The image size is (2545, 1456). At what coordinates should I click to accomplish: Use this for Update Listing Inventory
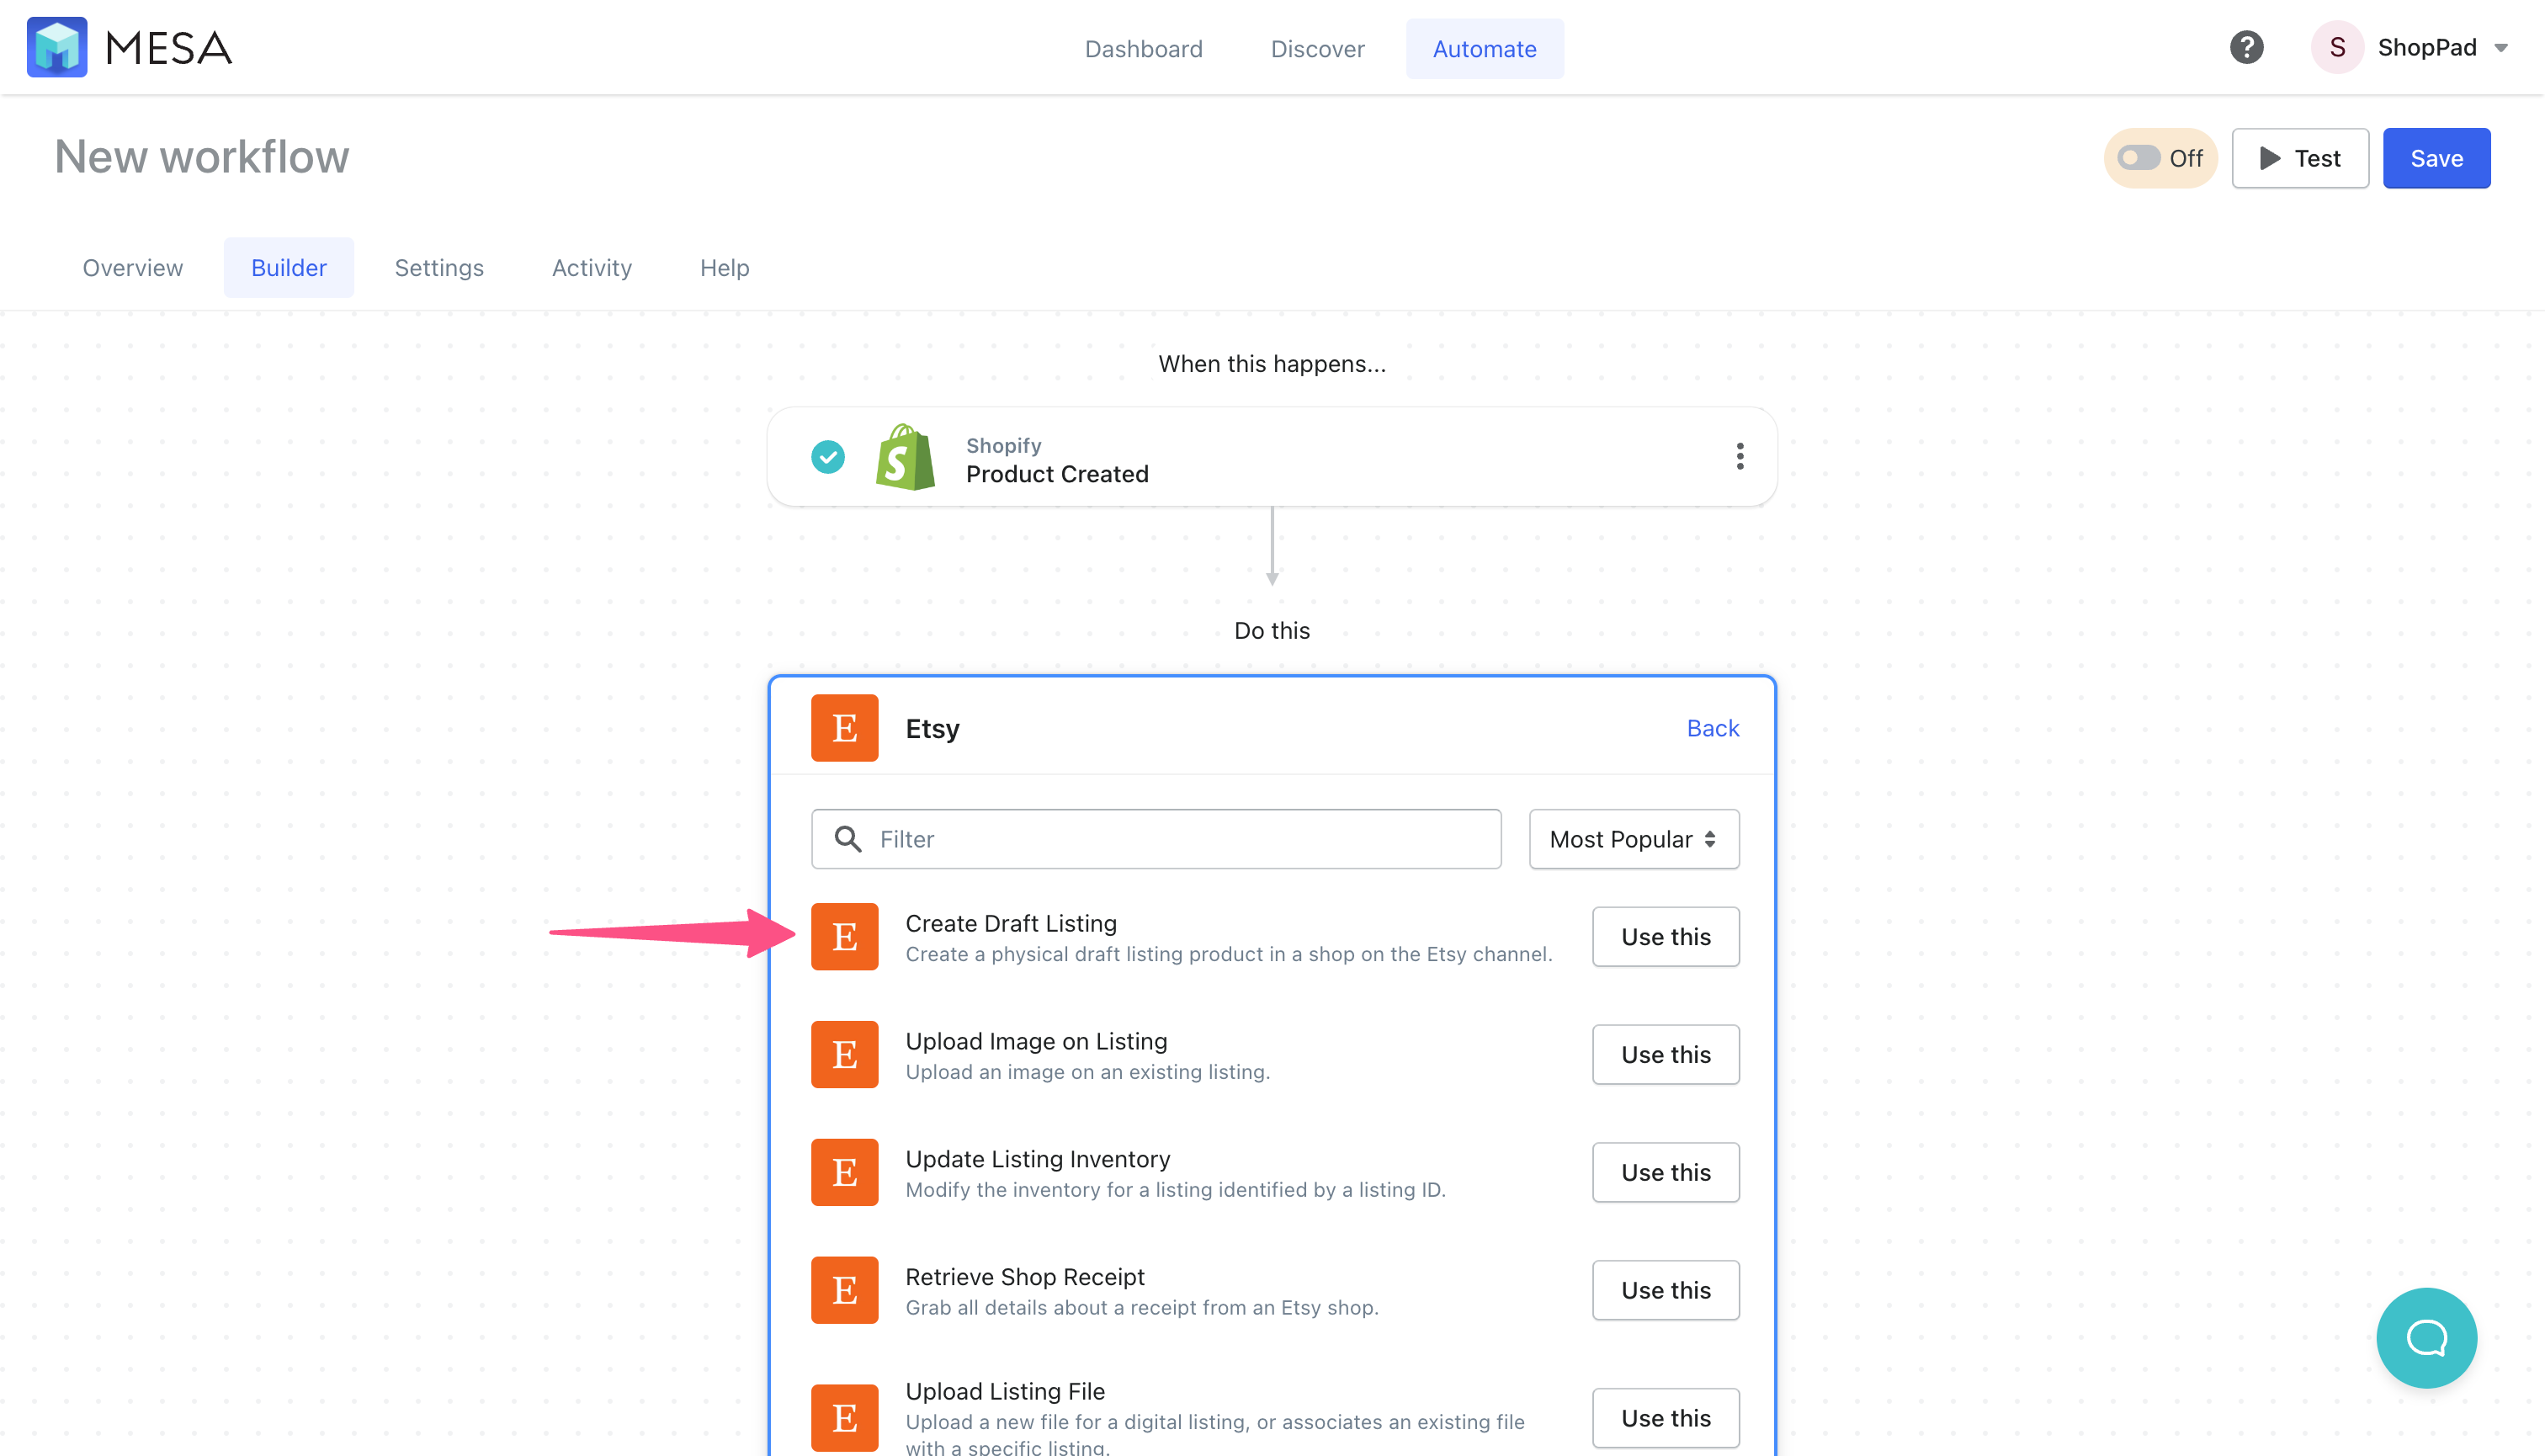[1666, 1173]
